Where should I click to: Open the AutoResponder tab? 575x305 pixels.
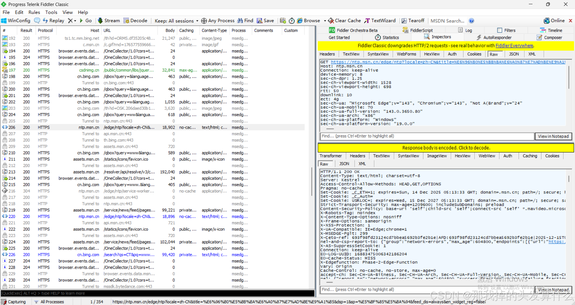[494, 37]
